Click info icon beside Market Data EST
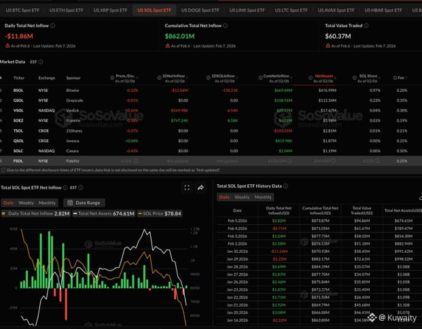This screenshot has width=422, height=329. click(41, 62)
